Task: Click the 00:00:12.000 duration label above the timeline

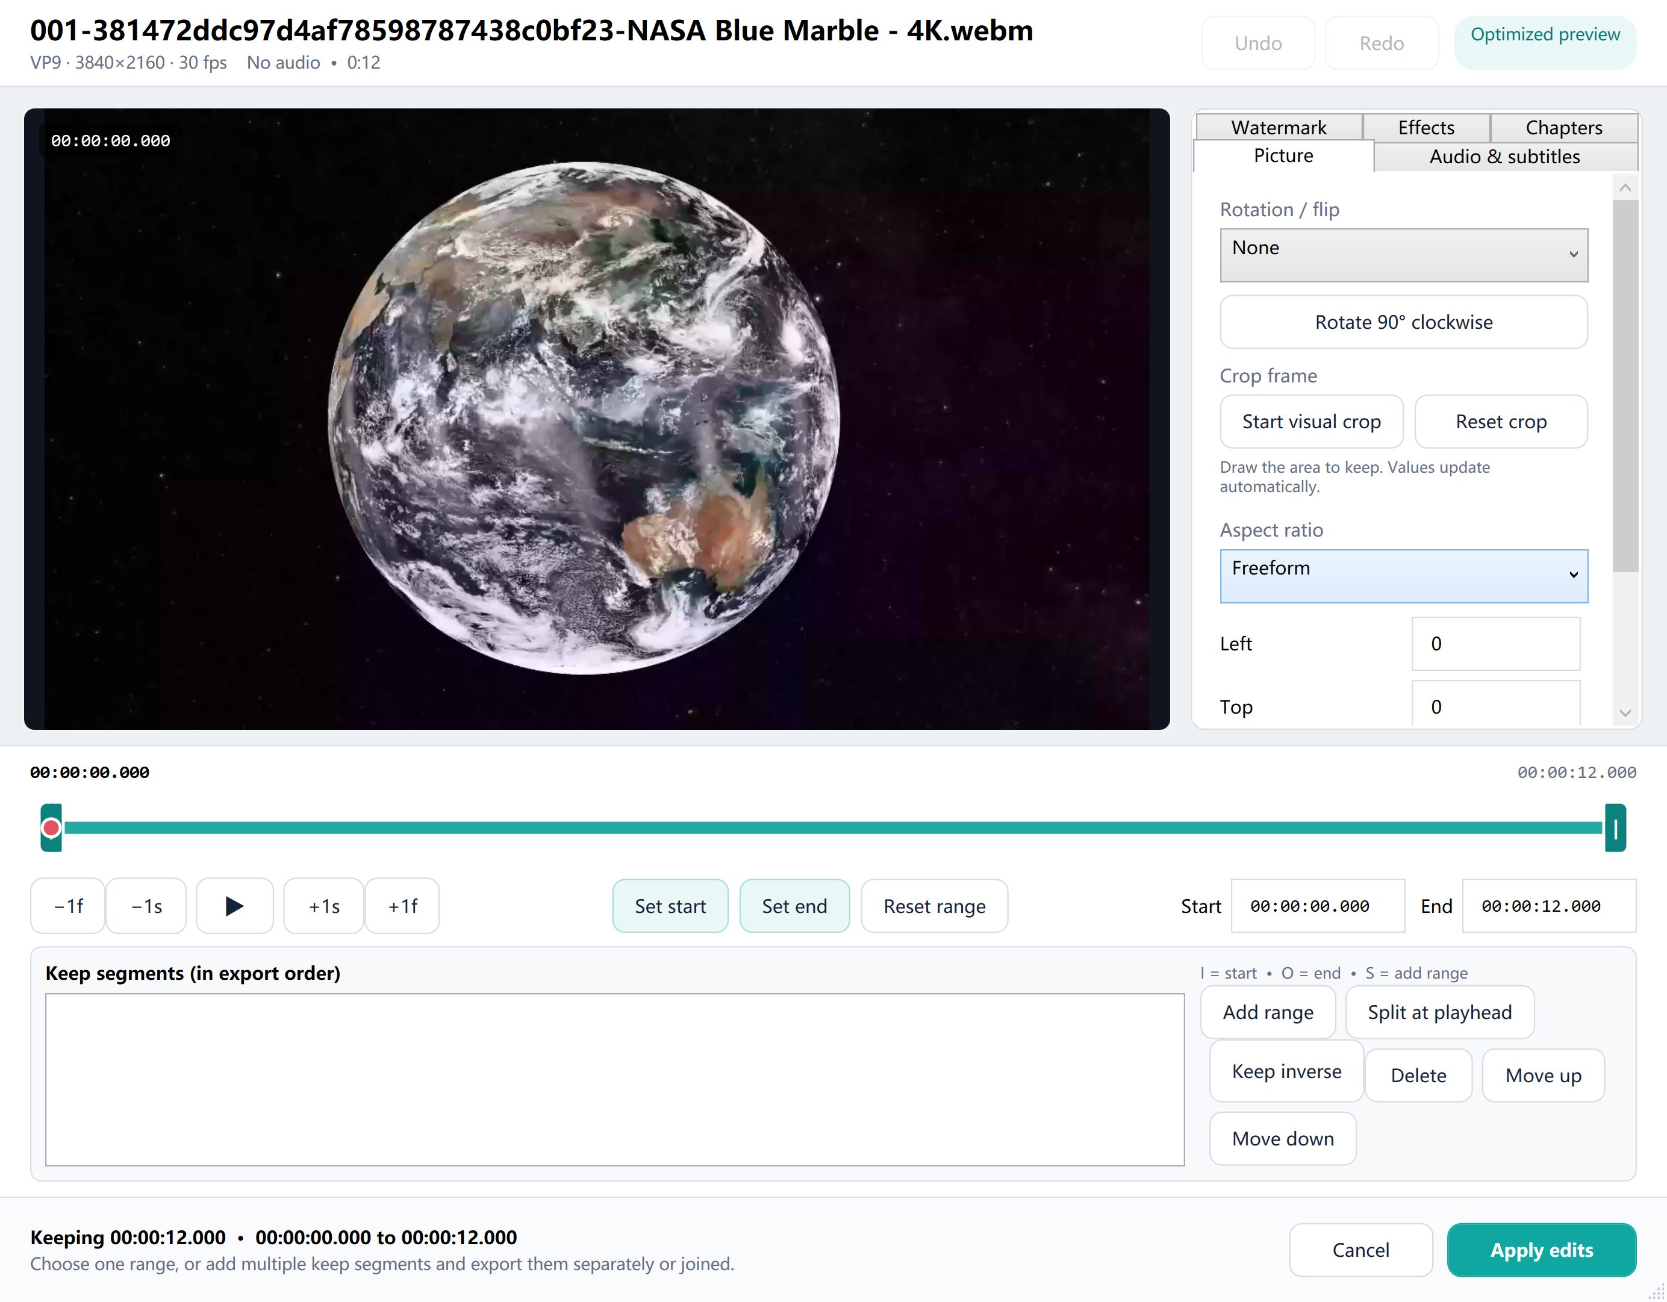Action: pyautogui.click(x=1576, y=772)
